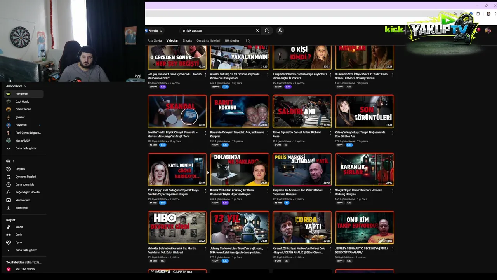Image resolution: width=497 pixels, height=280 pixels.
Task: Open JEFFREY GEBHARDT O GECE video title
Action: point(361,250)
